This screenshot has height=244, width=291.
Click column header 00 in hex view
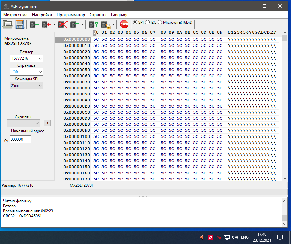pyautogui.click(x=96, y=32)
